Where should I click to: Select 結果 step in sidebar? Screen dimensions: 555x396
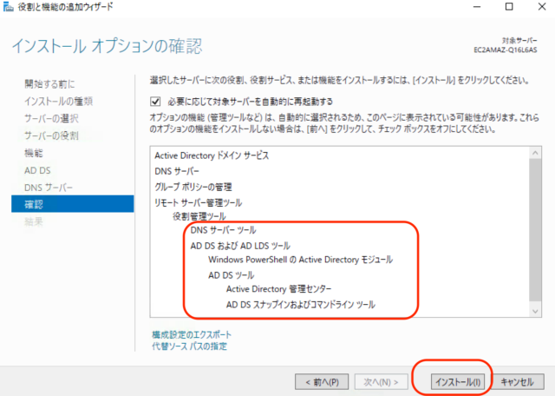coord(33,221)
